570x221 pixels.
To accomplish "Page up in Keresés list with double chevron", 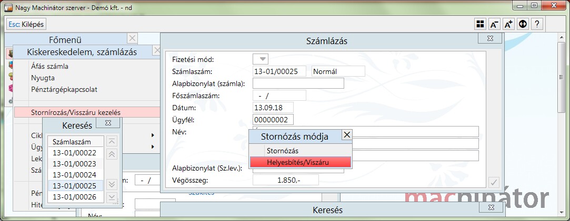I will coord(112,154).
